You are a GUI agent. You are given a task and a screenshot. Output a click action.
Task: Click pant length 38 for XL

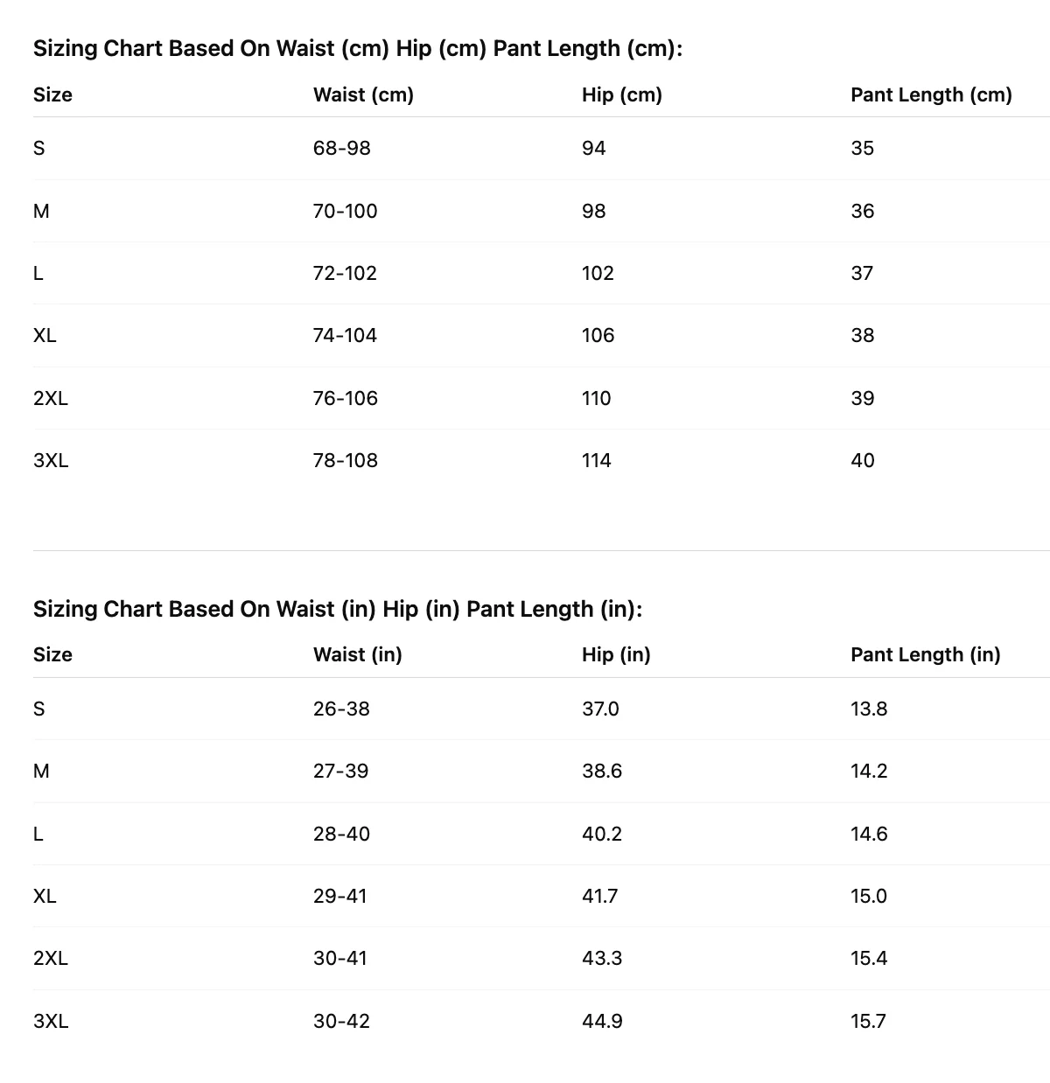(862, 335)
